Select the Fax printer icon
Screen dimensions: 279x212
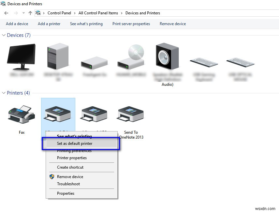[22, 114]
